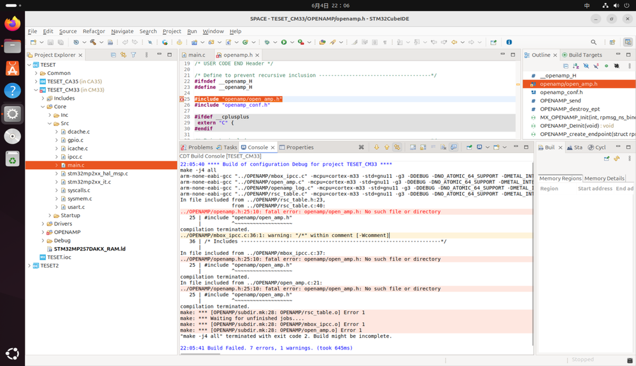Screen dimensions: 636x366
Task: Select OPENAMP_send in Outline
Action: pos(560,100)
